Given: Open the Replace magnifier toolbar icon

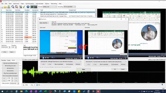Looking at the screenshot, I should coord(16,7).
